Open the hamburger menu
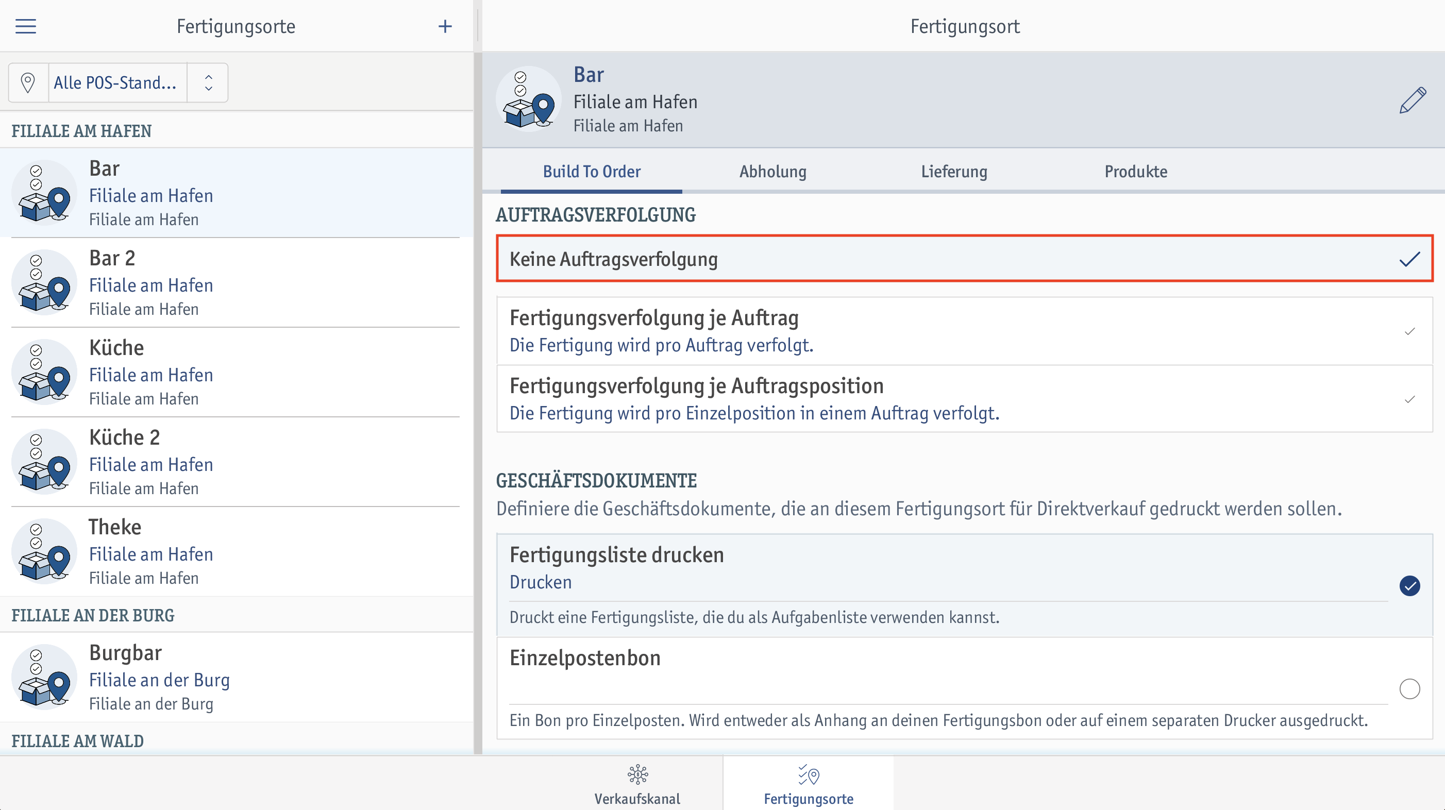This screenshot has height=810, width=1445. tap(25, 26)
